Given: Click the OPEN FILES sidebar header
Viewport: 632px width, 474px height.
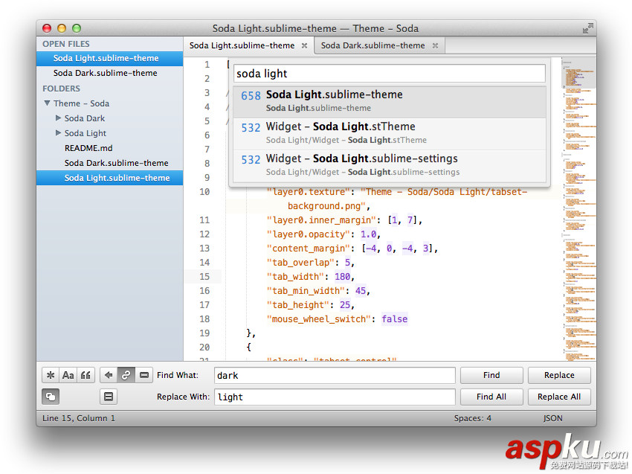Looking at the screenshot, I should pyautogui.click(x=66, y=44).
